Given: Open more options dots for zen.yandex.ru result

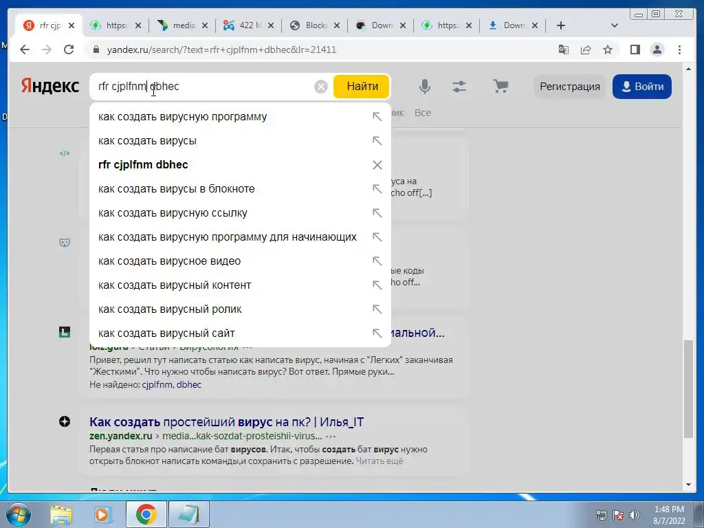Looking at the screenshot, I should [x=331, y=437].
